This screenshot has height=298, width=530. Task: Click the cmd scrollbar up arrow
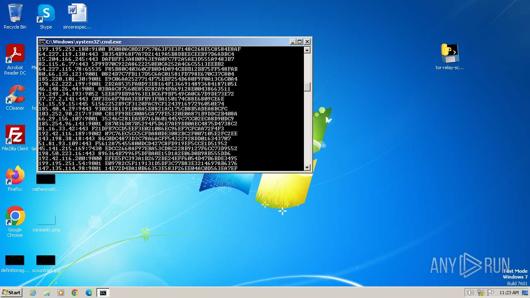pyautogui.click(x=307, y=50)
